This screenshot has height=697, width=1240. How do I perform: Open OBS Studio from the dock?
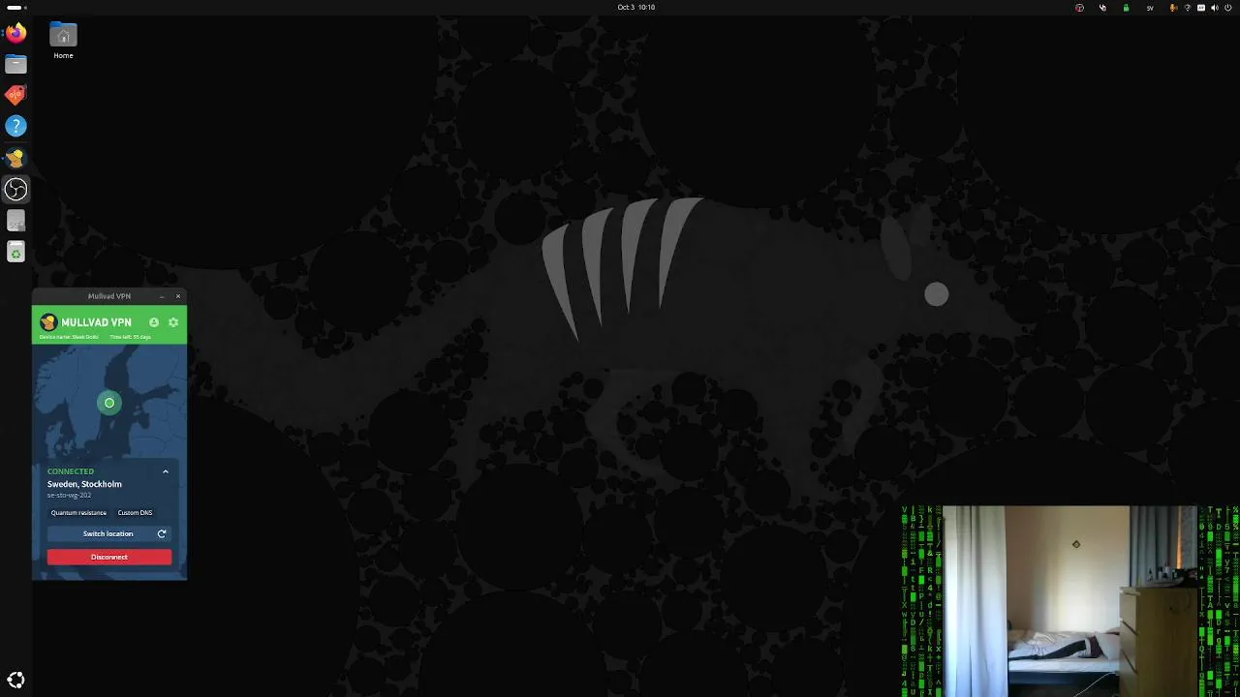(x=15, y=190)
